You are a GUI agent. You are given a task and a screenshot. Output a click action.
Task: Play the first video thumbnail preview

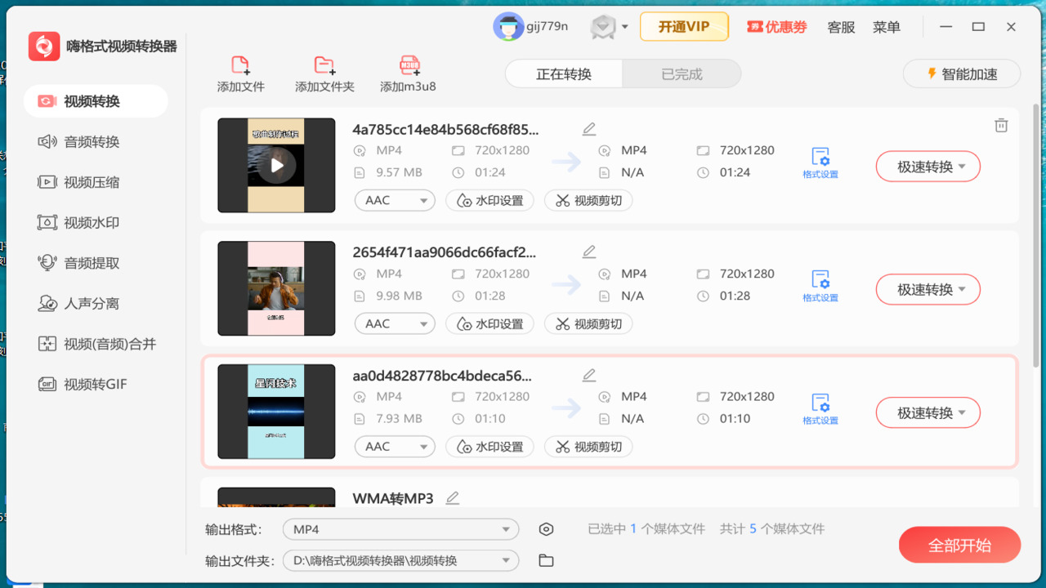click(277, 166)
